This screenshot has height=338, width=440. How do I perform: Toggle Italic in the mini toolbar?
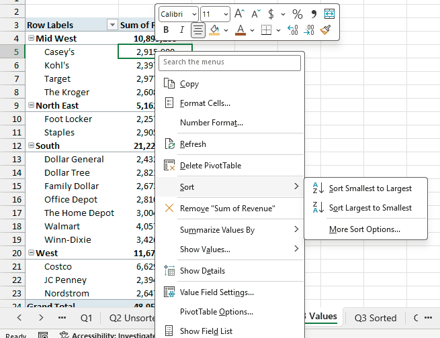[x=182, y=30]
